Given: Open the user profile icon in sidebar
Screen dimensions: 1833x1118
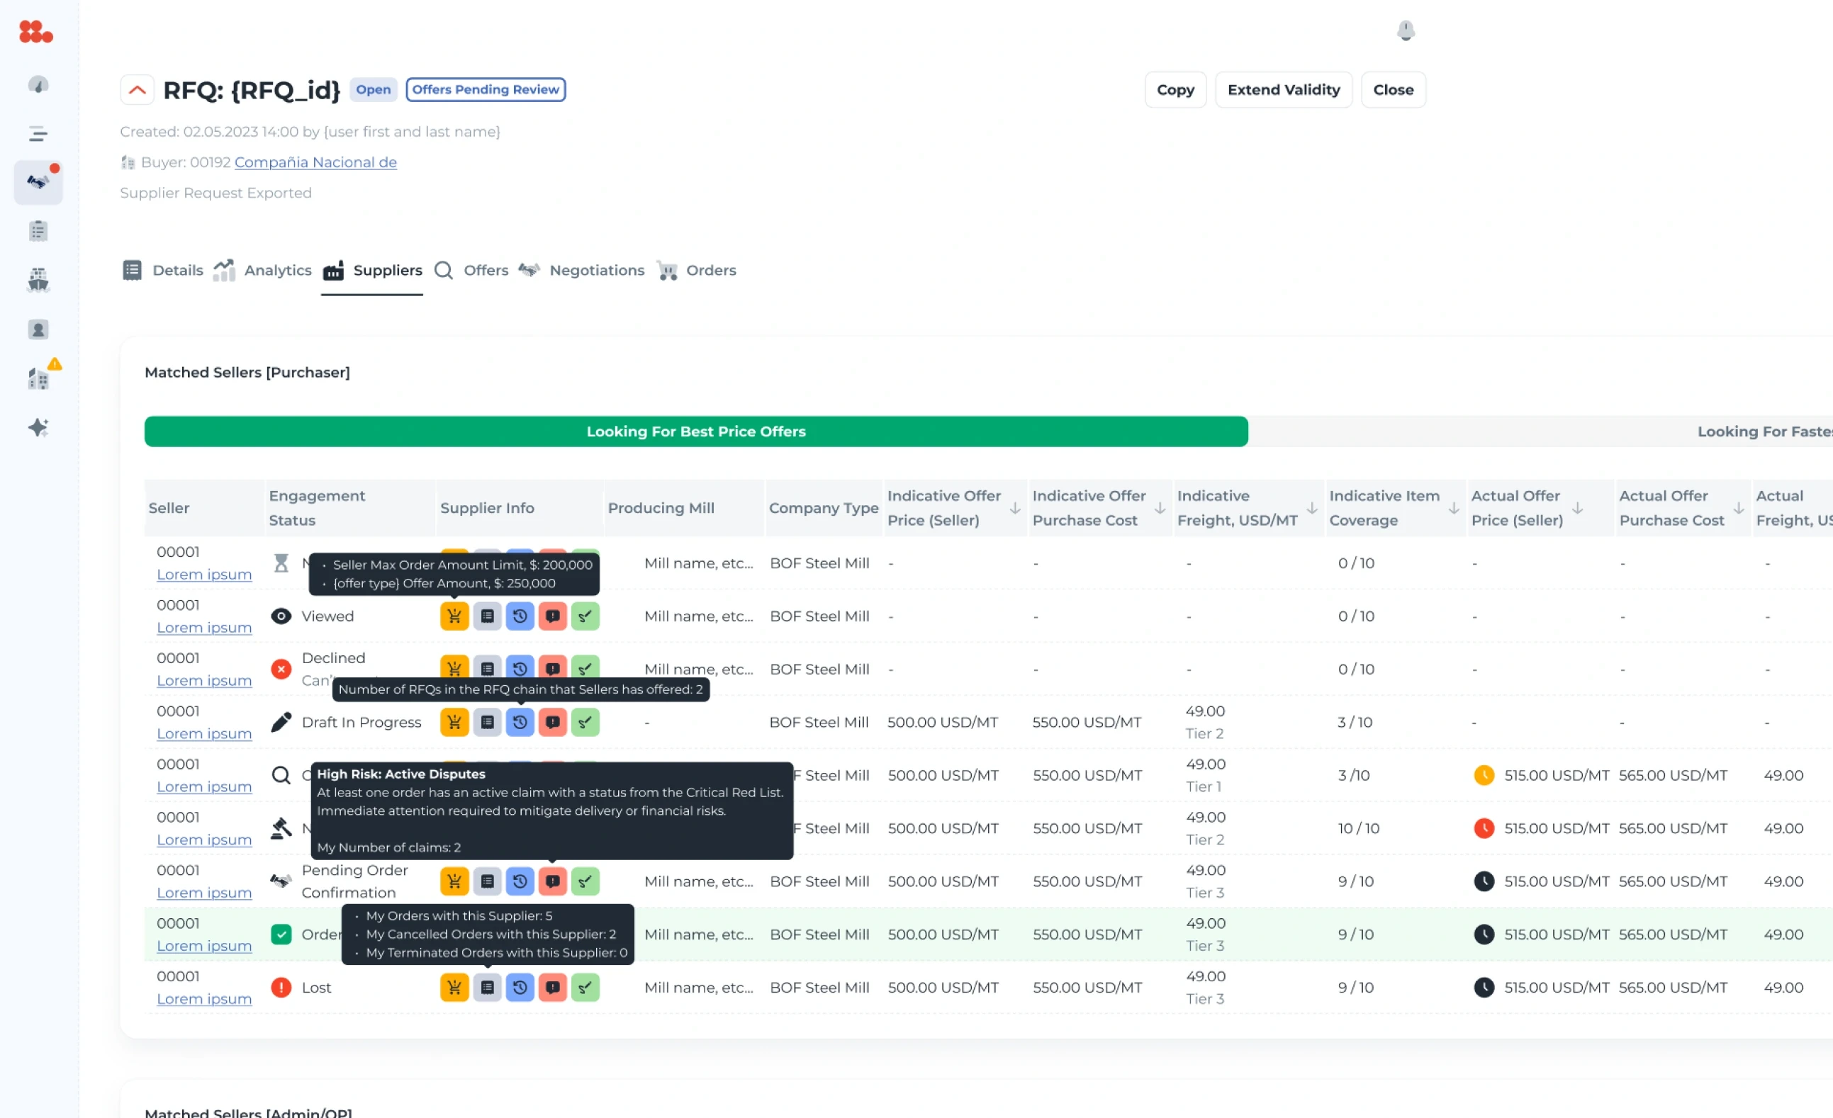Looking at the screenshot, I should point(38,329).
